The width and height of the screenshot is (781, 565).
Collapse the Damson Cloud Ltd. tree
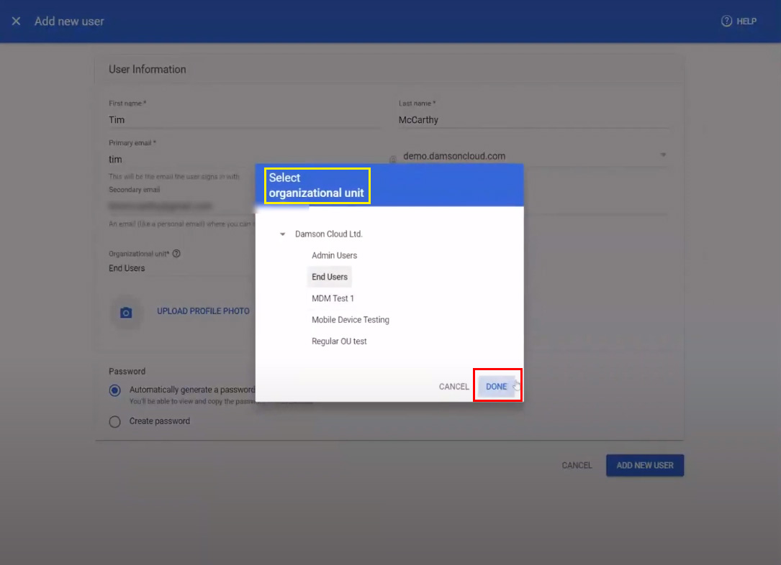tap(283, 234)
